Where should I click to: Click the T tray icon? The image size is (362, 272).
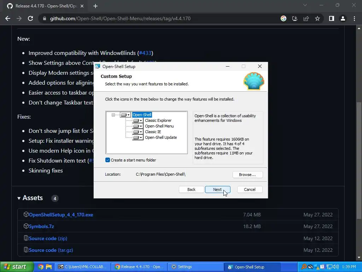[x=322, y=267]
